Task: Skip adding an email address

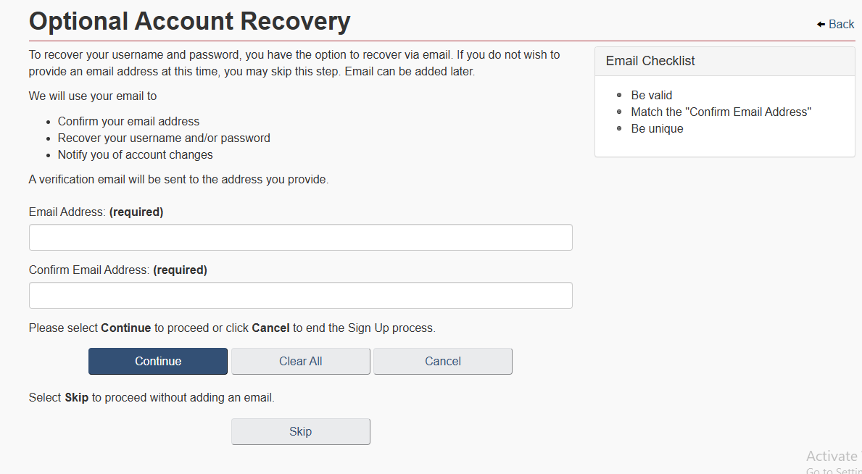Action: click(300, 432)
